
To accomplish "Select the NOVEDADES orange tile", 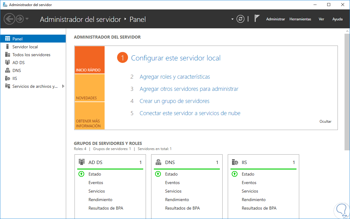I will tap(89, 88).
